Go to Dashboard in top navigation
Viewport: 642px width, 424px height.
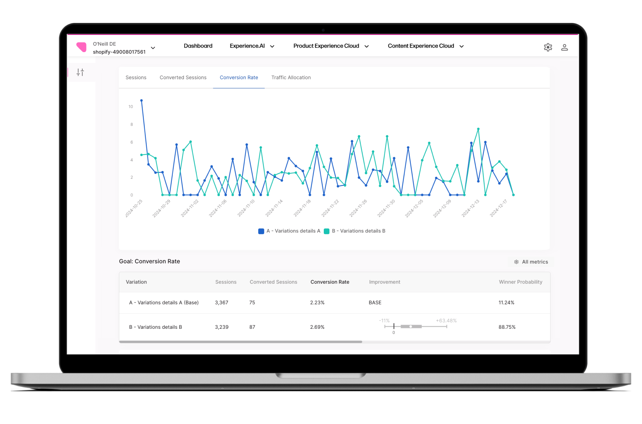[198, 46]
